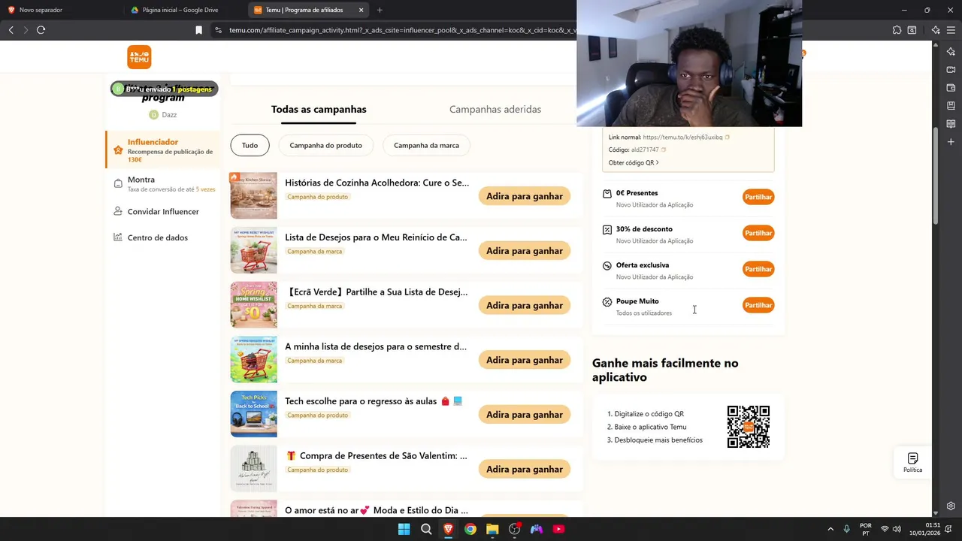Viewport: 962px width, 541px height.
Task: Change the POR PT input language
Action: 865,529
